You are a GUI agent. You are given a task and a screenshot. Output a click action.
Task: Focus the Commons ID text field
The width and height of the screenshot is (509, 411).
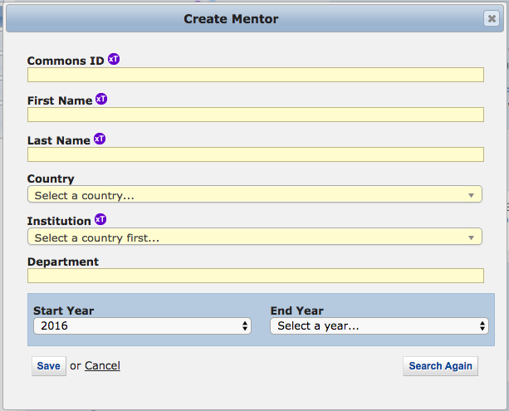pyautogui.click(x=255, y=76)
